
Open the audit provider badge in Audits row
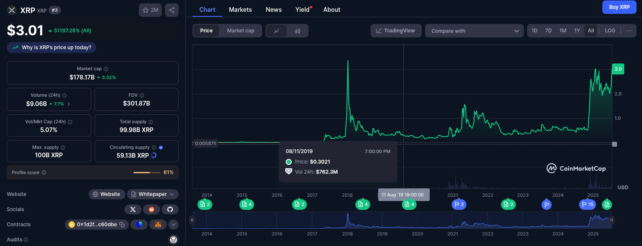(x=173, y=240)
